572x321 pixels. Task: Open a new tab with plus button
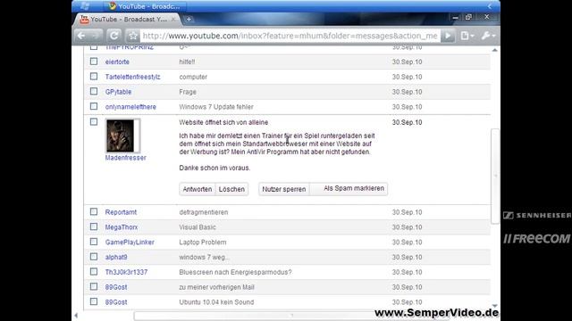[189, 20]
